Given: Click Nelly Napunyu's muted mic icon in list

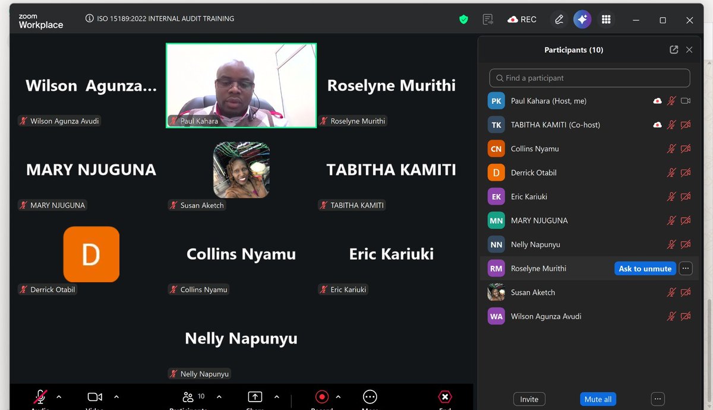Looking at the screenshot, I should (671, 244).
